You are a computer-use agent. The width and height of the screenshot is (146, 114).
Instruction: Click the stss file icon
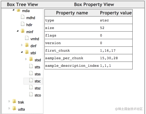tap(31, 73)
